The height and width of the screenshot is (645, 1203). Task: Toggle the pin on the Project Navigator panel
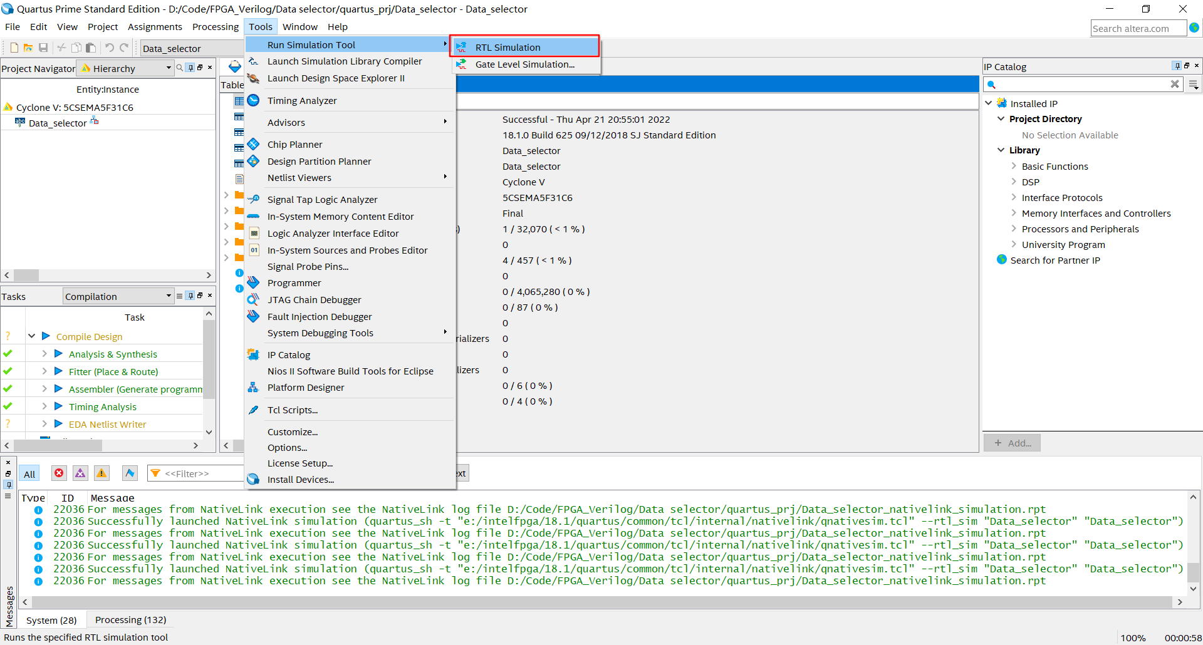pos(190,68)
